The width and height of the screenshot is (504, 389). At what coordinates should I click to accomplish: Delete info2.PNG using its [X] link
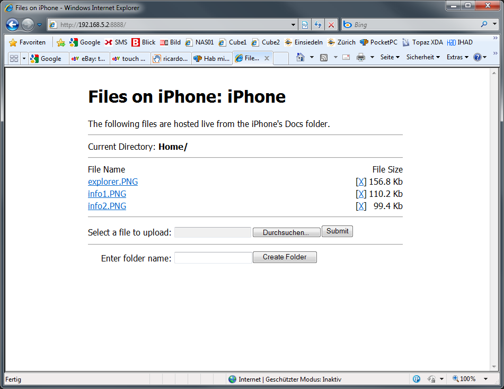click(361, 206)
